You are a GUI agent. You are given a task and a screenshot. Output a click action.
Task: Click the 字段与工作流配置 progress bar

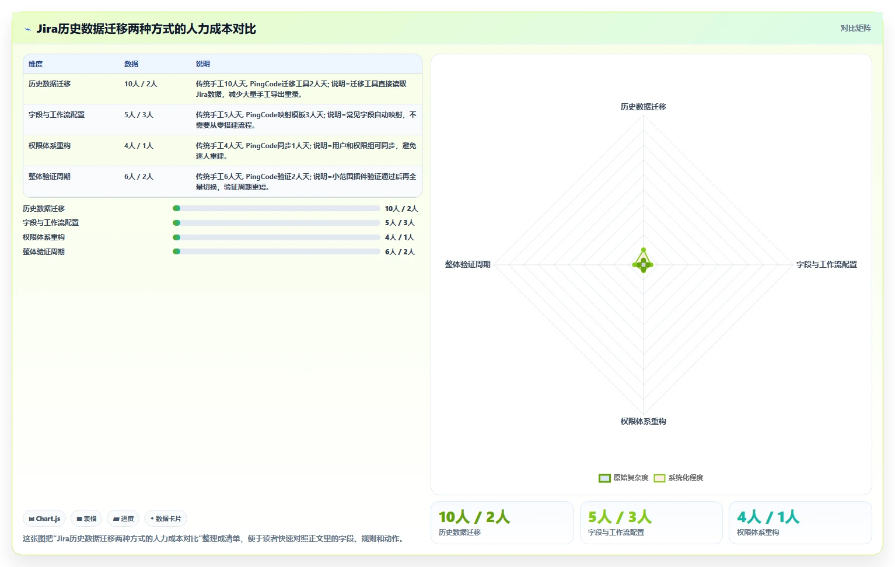click(277, 223)
